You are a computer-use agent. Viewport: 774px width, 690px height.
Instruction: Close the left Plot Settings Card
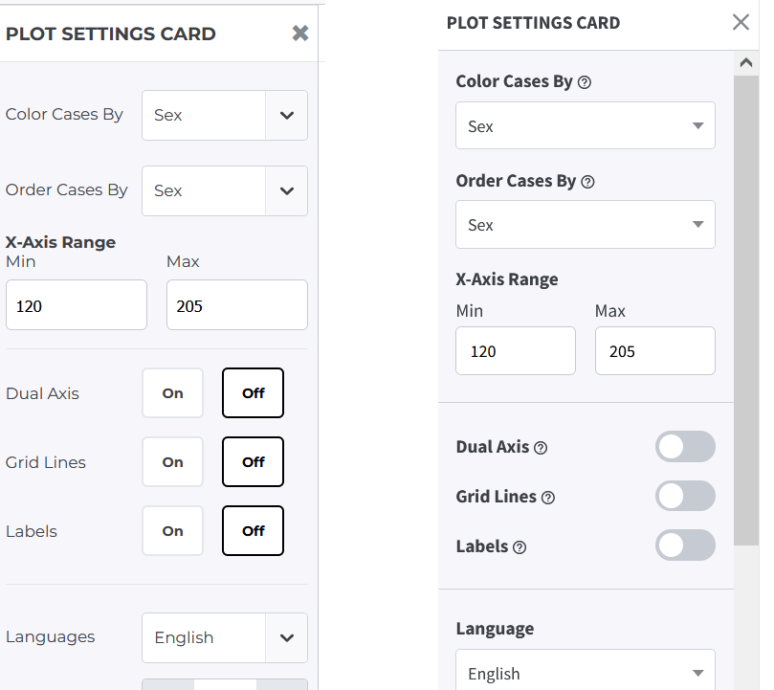coord(300,33)
